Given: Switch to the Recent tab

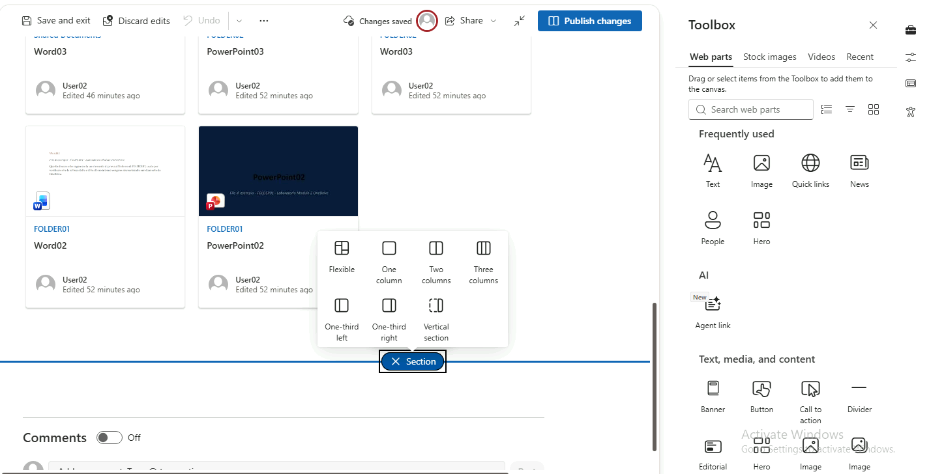Looking at the screenshot, I should (860, 57).
